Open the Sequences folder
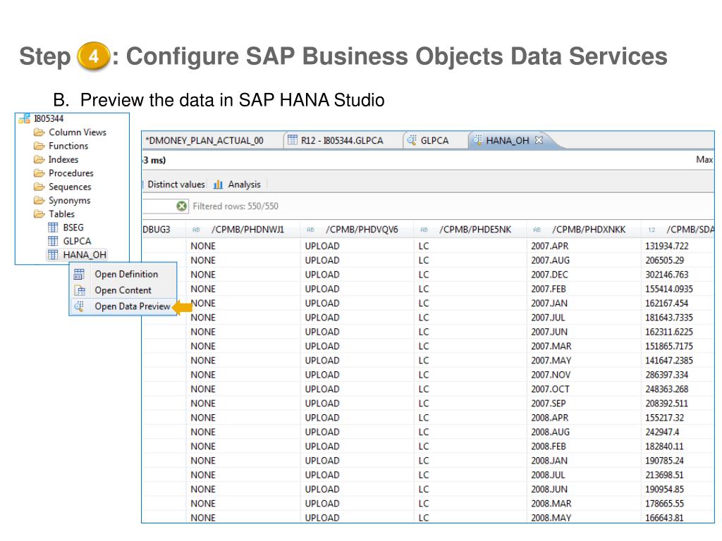This screenshot has width=722, height=541. tap(63, 187)
